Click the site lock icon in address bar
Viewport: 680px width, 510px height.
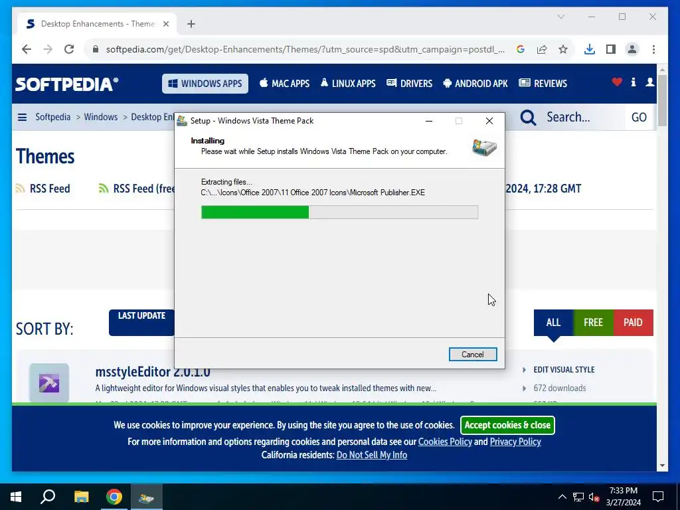[x=96, y=49]
